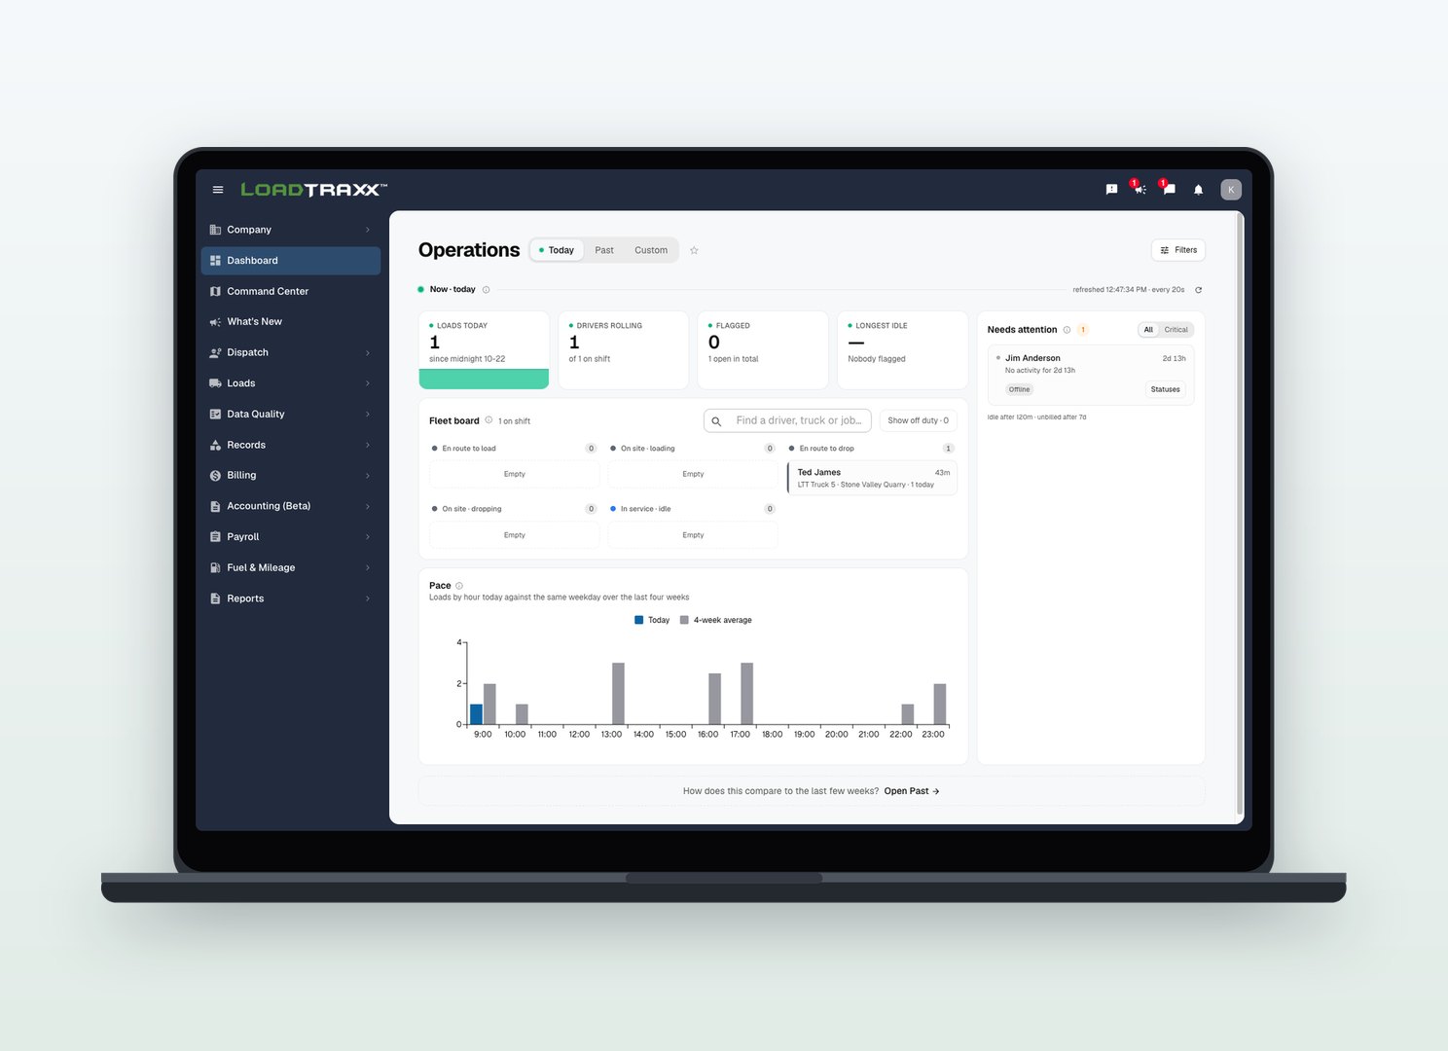Click the Dashboard sidebar icon

tap(215, 261)
